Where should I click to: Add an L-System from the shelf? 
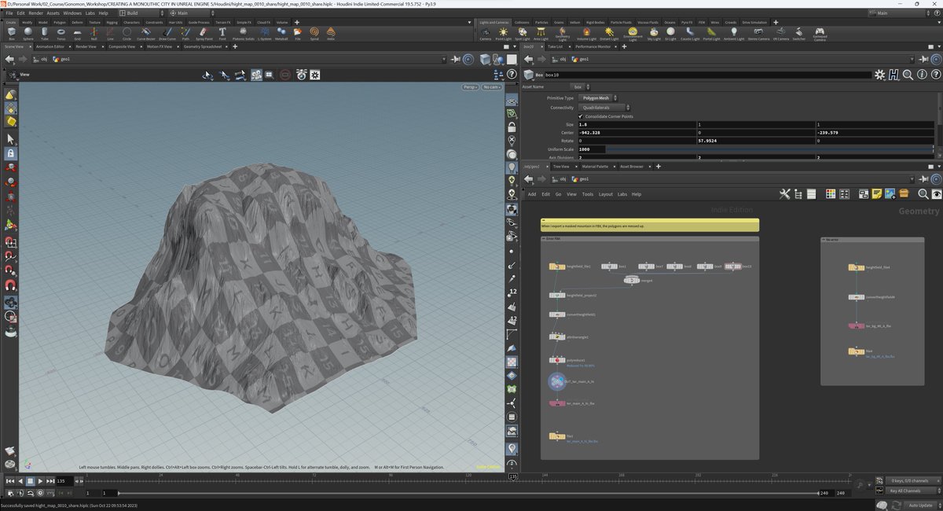[x=264, y=33]
